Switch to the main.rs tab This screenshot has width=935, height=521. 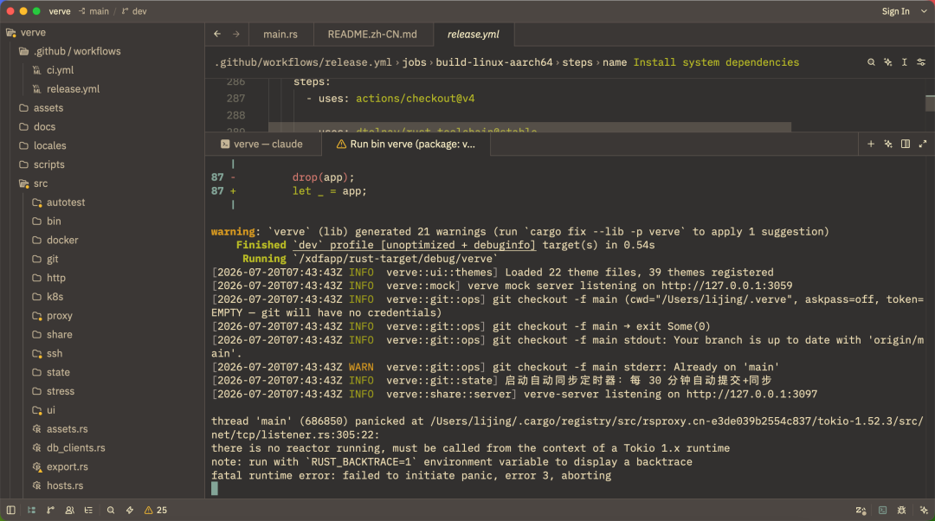[x=280, y=34]
